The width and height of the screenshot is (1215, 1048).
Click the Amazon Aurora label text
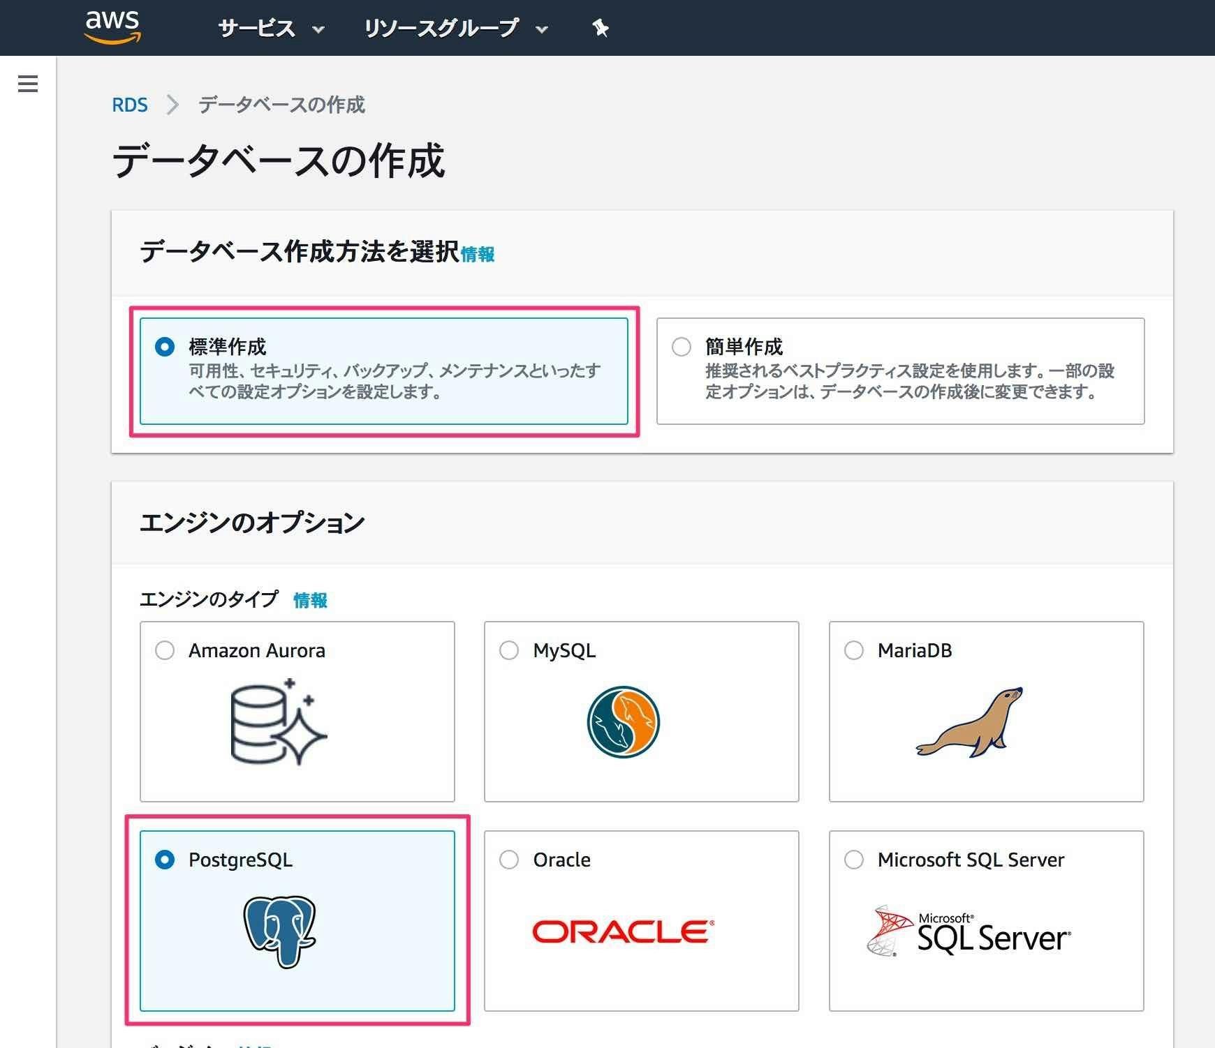coord(257,650)
